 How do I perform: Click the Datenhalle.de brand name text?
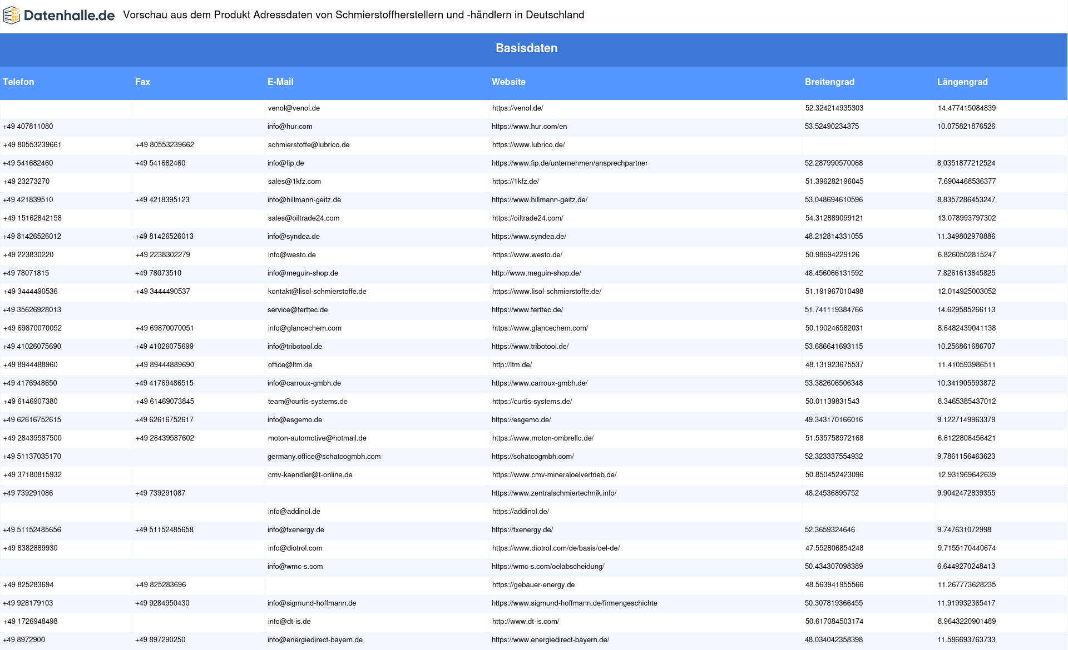pos(69,16)
